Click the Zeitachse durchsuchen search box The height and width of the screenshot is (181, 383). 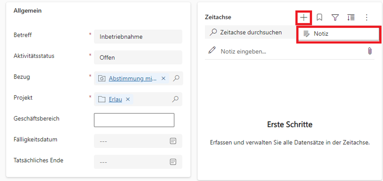pyautogui.click(x=251, y=33)
